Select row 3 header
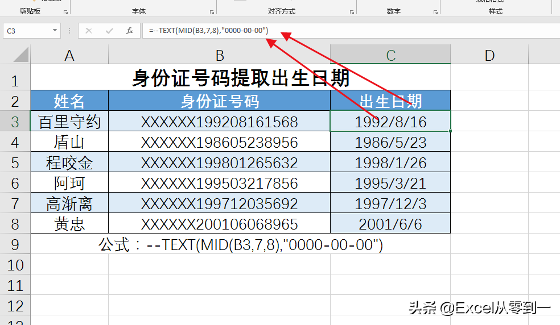This screenshot has width=560, height=325. 15,121
